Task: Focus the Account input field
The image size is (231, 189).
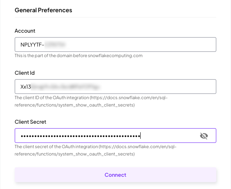Action: [115, 44]
